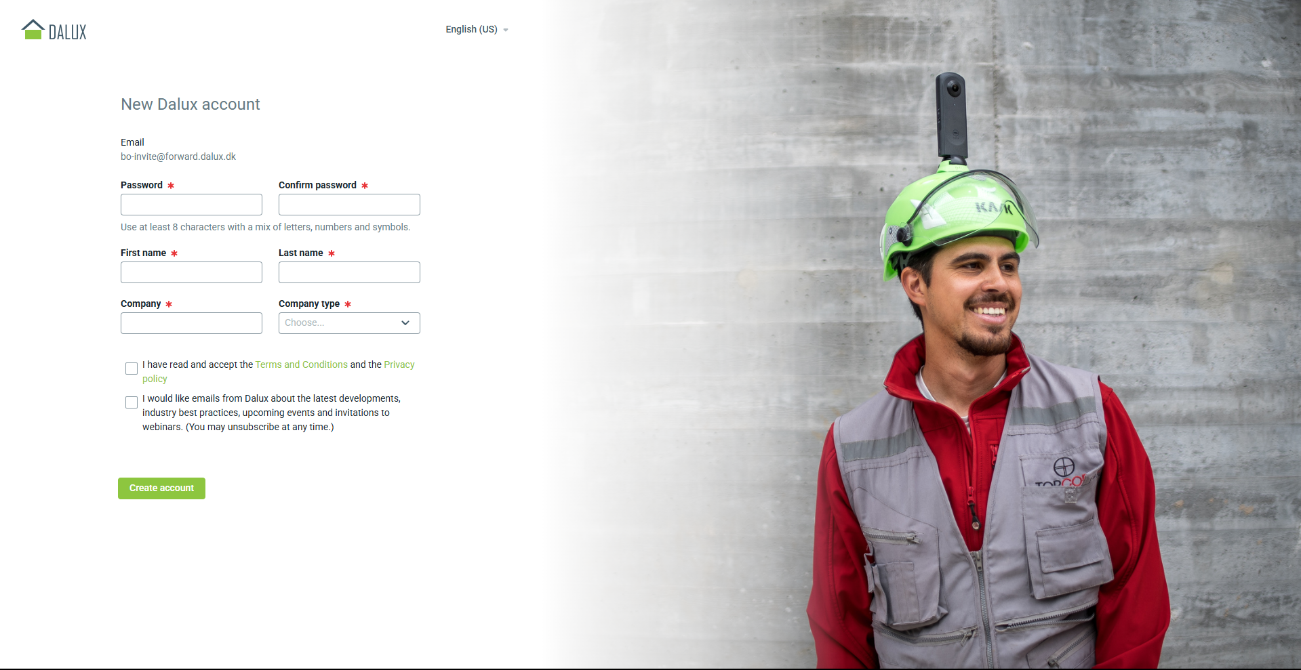Click the password requirements hint text
Screen dimensions: 1301x670
(x=265, y=227)
